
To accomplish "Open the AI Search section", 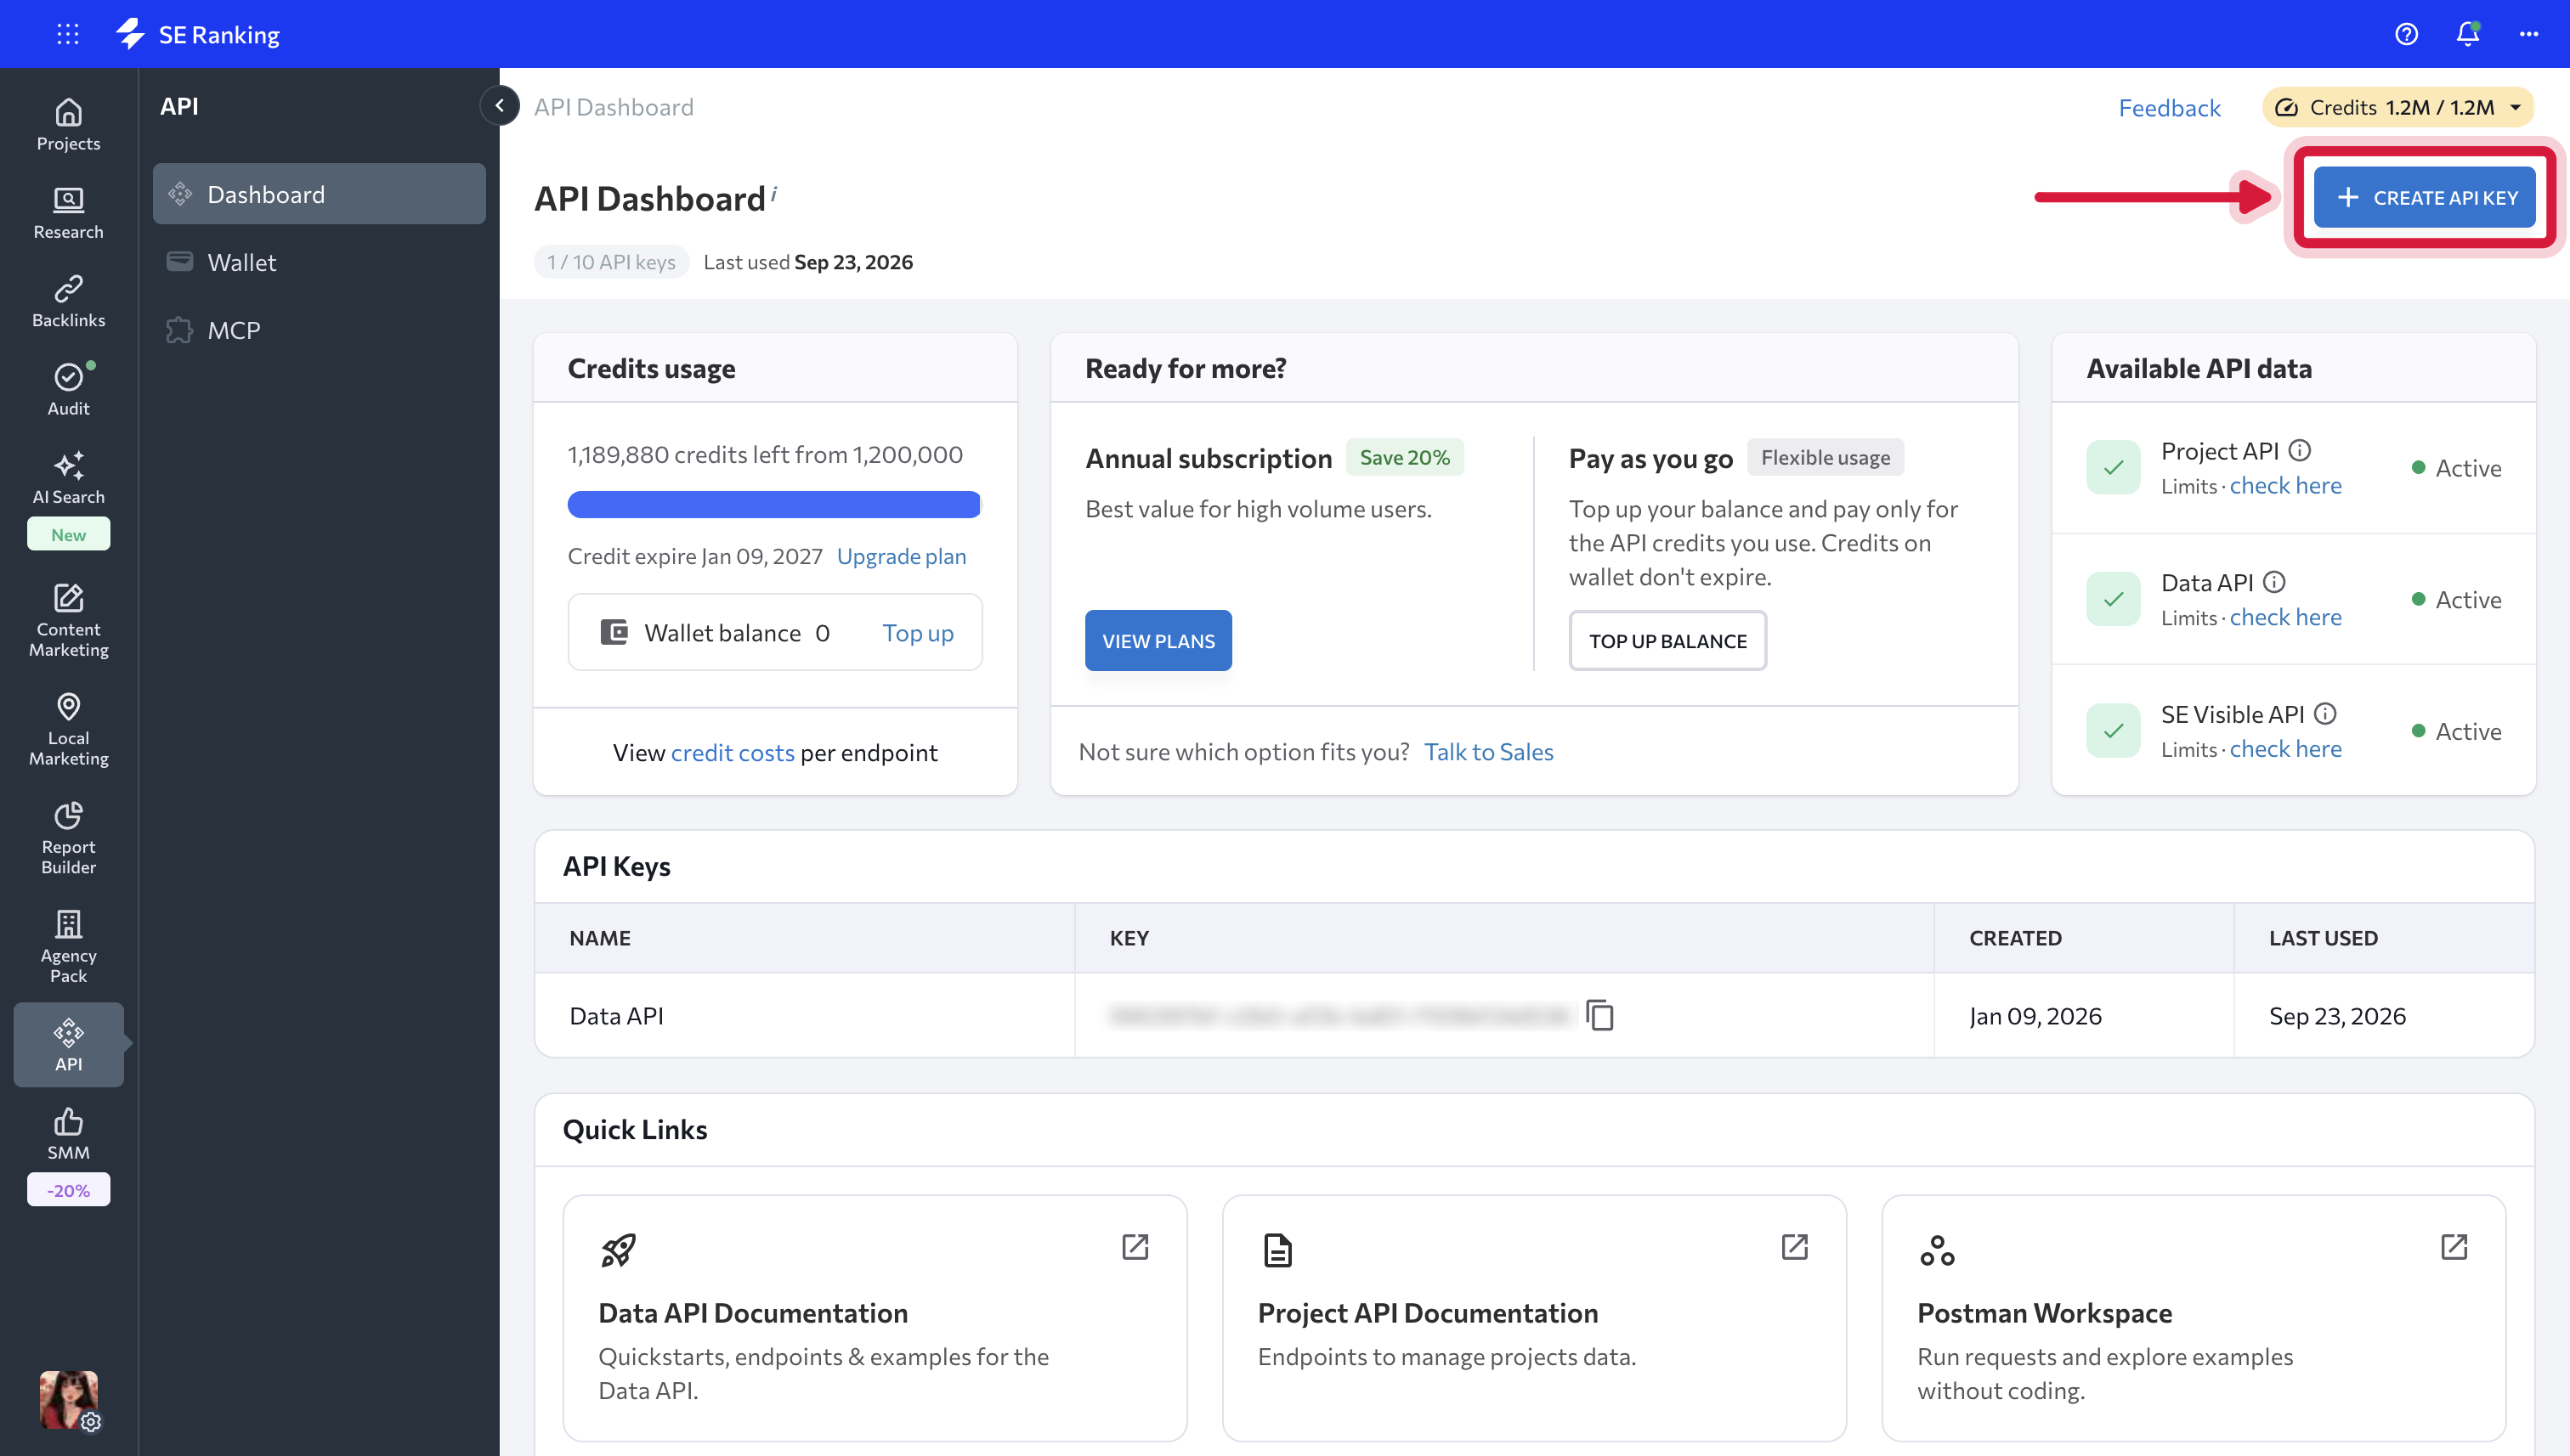I will tap(68, 478).
